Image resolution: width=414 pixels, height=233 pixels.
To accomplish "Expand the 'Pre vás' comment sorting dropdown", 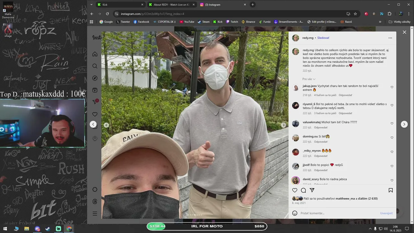I will point(309,79).
